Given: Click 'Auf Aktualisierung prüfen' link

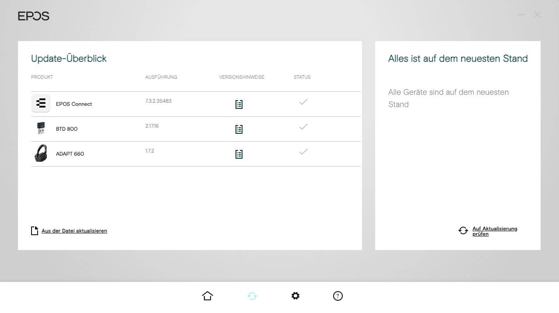Looking at the screenshot, I should 495,231.
